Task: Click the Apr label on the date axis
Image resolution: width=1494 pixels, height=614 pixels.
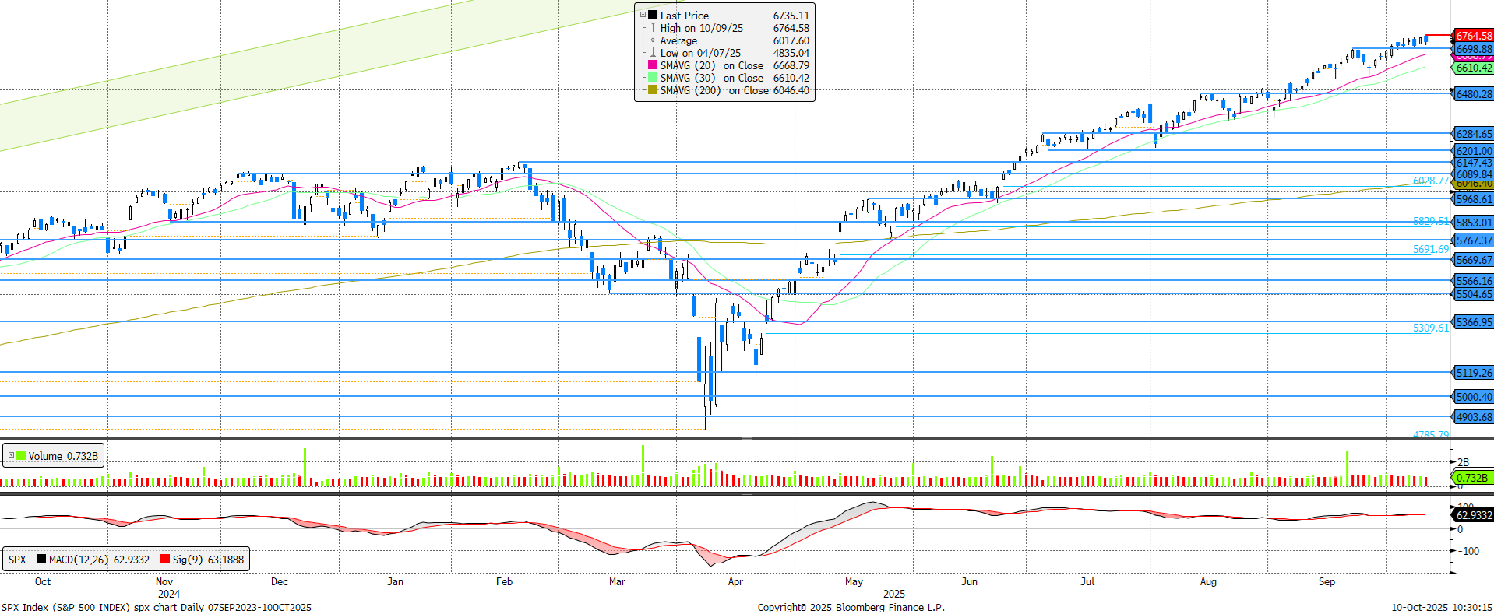Action: (735, 581)
